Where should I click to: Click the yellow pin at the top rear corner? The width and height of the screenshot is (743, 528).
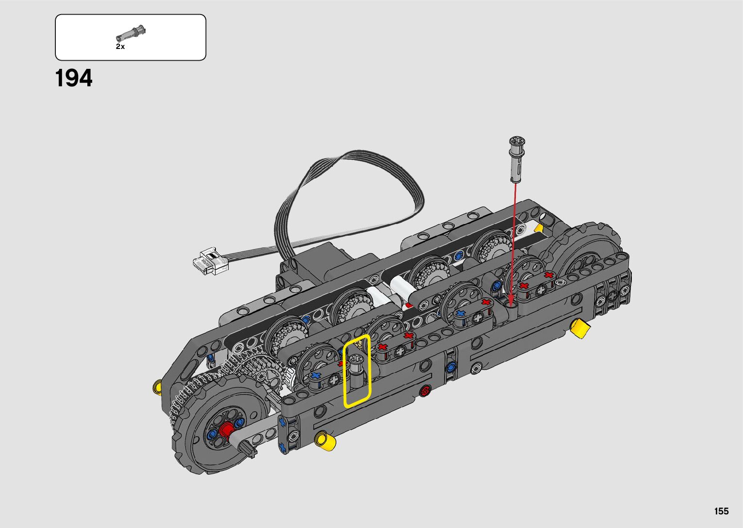pyautogui.click(x=539, y=227)
